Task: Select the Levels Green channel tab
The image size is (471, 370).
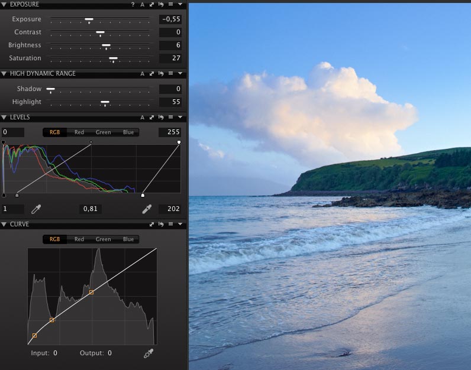Action: click(104, 132)
